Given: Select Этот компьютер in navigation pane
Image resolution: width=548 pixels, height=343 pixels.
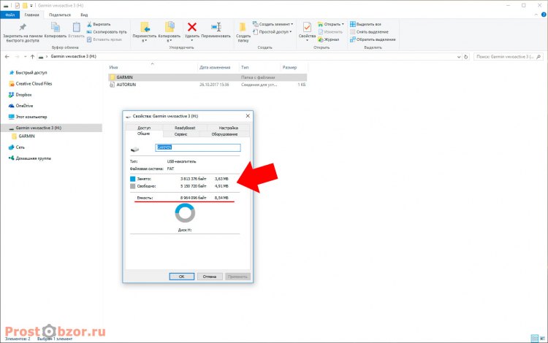Looking at the screenshot, I should tap(28, 117).
